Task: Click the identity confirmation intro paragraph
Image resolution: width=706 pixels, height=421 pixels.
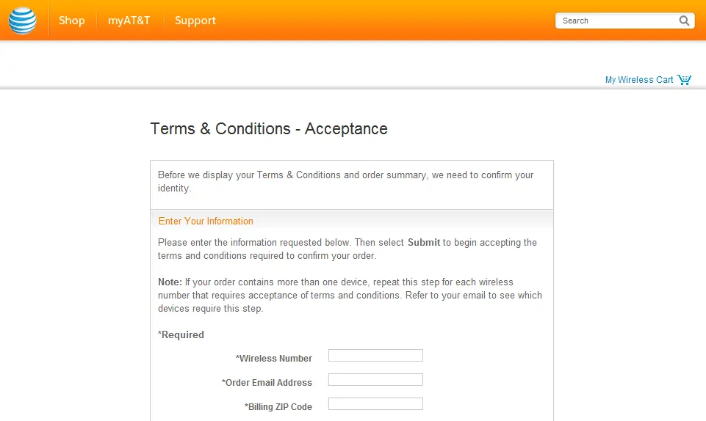Action: click(x=346, y=181)
